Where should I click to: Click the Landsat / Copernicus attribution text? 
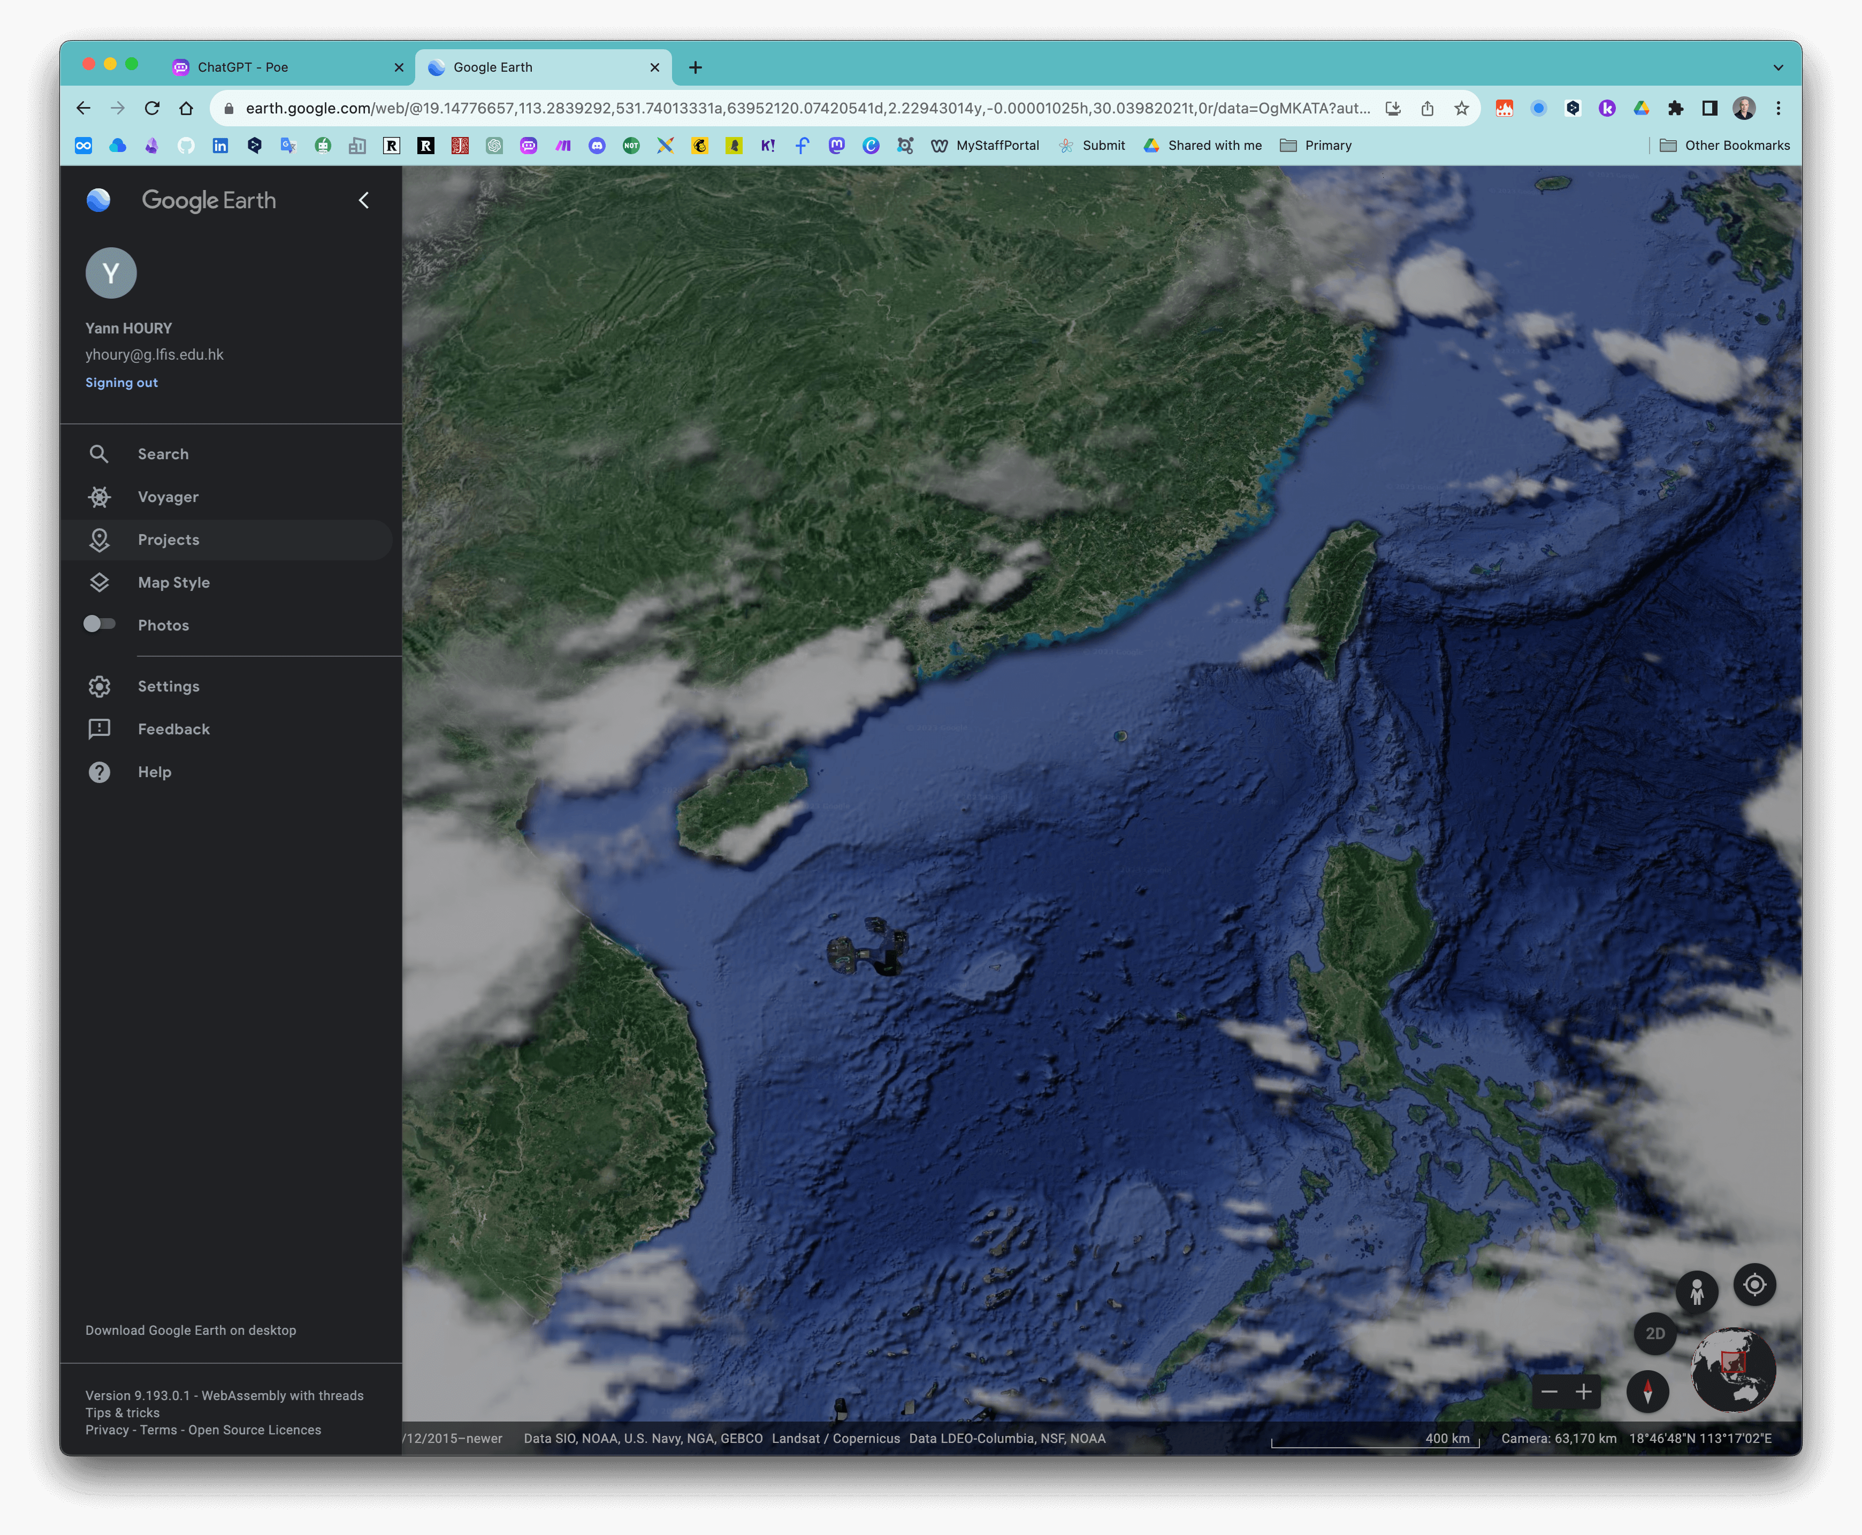(836, 1439)
